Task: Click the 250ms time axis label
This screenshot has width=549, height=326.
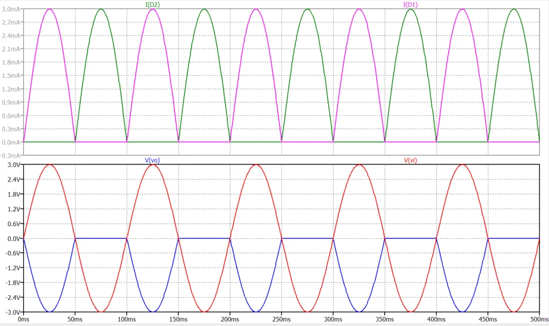Action: point(281,319)
